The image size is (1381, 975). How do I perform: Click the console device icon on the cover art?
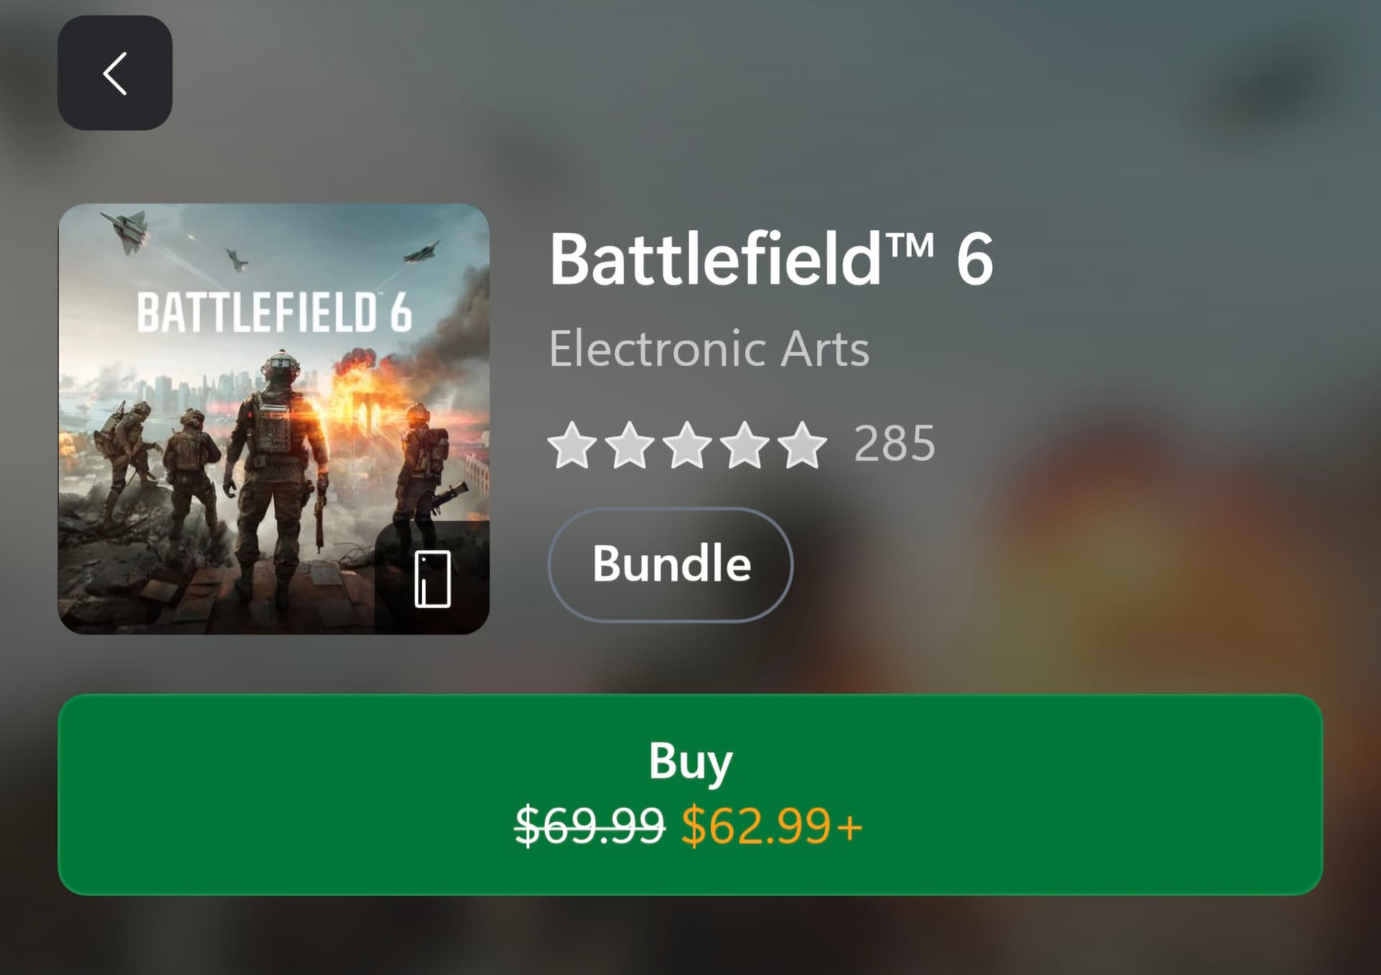click(432, 579)
